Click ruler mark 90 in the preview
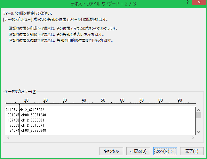207x159 pixels. [x=180, y=103]
